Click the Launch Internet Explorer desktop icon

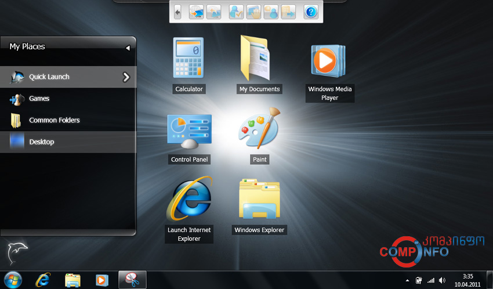pos(190,198)
